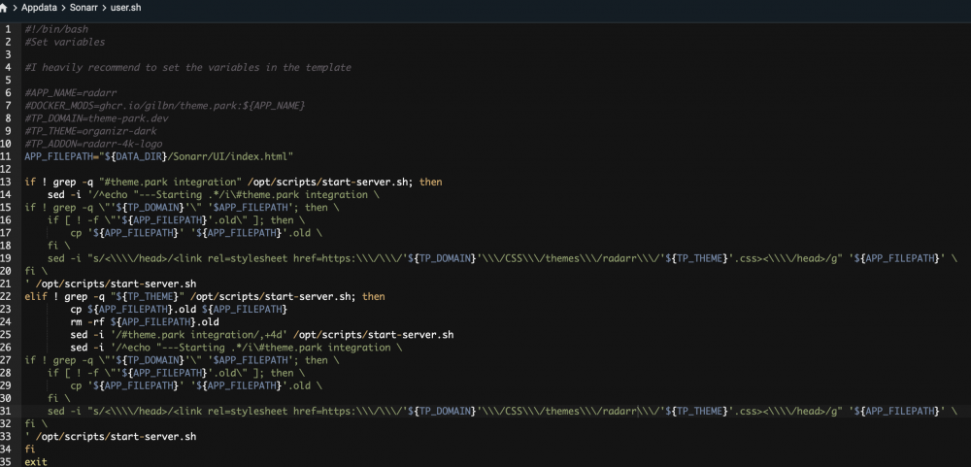Image resolution: width=971 pixels, height=467 pixels.
Task: Click the 'rm -rf ${APP_FILEPATH}.old' line
Action: point(145,322)
